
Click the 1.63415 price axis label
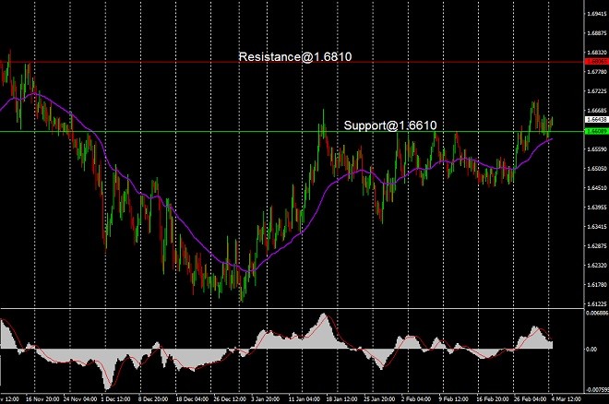tap(597, 227)
